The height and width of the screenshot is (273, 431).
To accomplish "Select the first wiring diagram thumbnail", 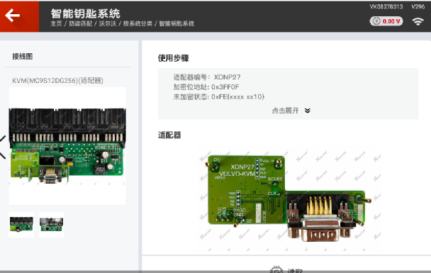I will click(21, 224).
